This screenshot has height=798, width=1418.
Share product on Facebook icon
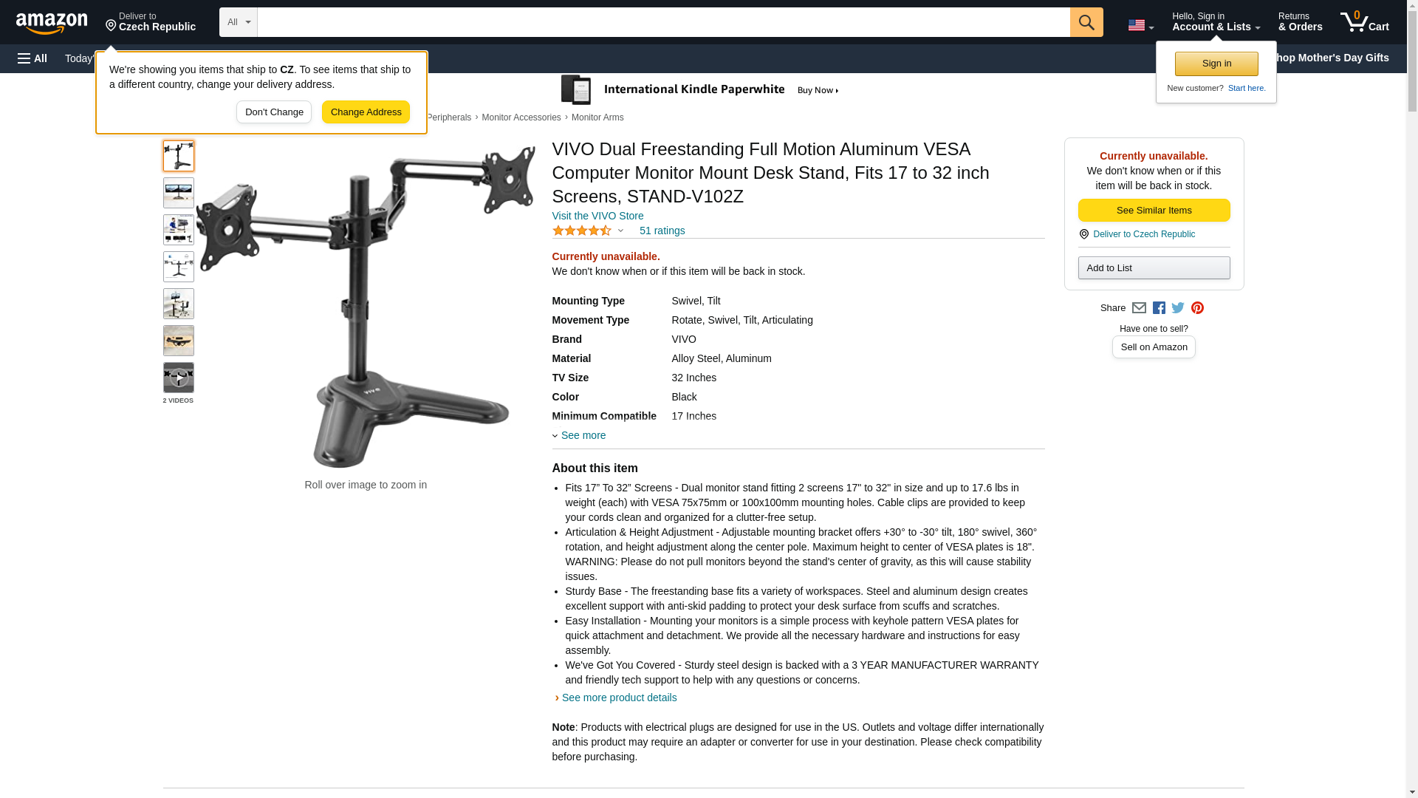click(1159, 308)
